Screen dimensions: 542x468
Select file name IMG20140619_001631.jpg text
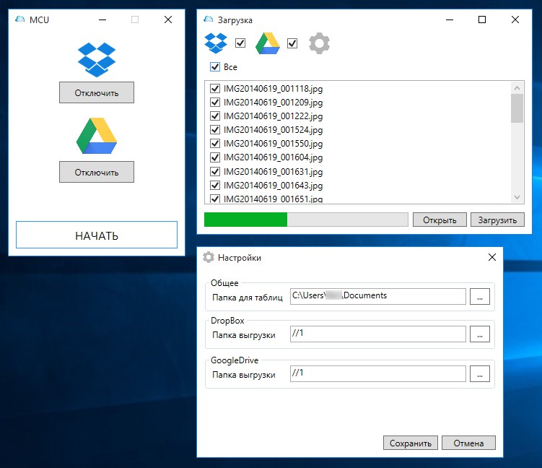273,172
